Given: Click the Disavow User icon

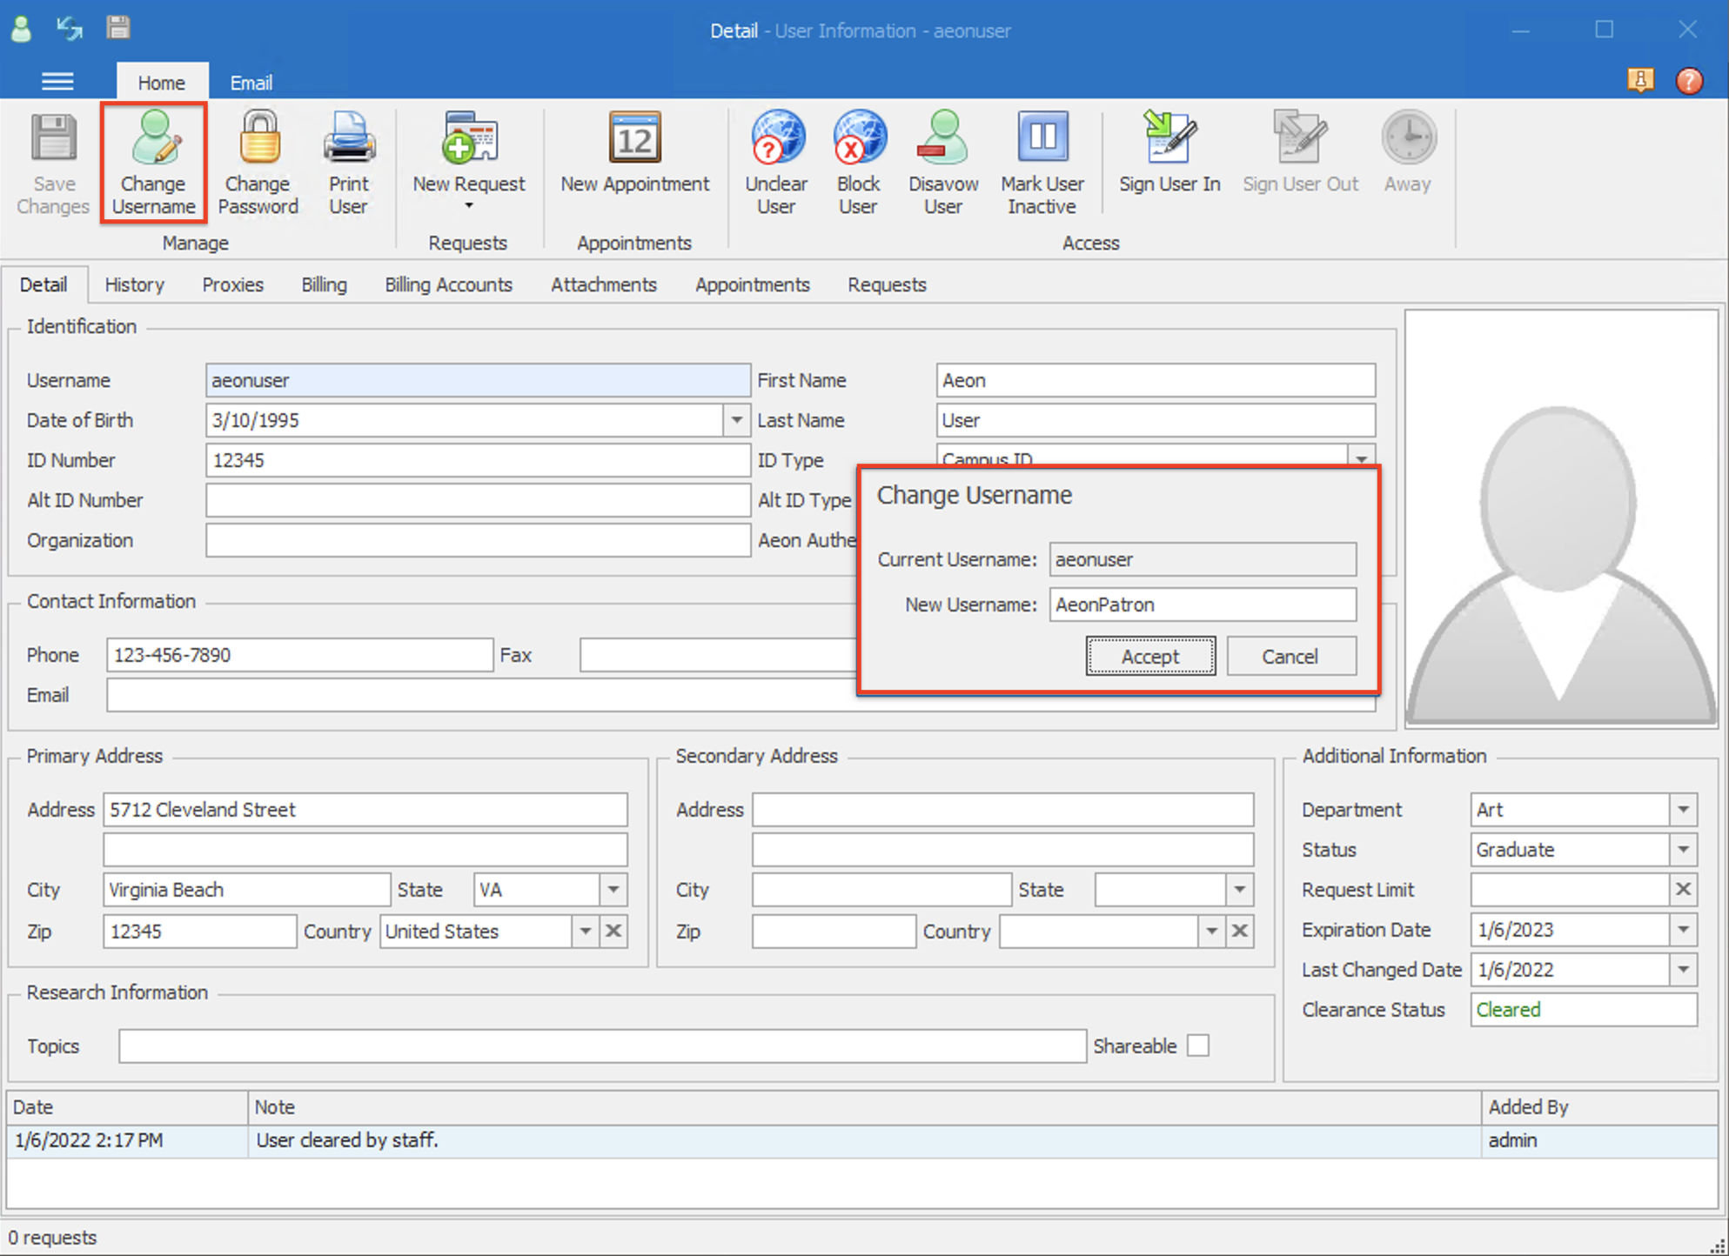Looking at the screenshot, I should coord(942,139).
